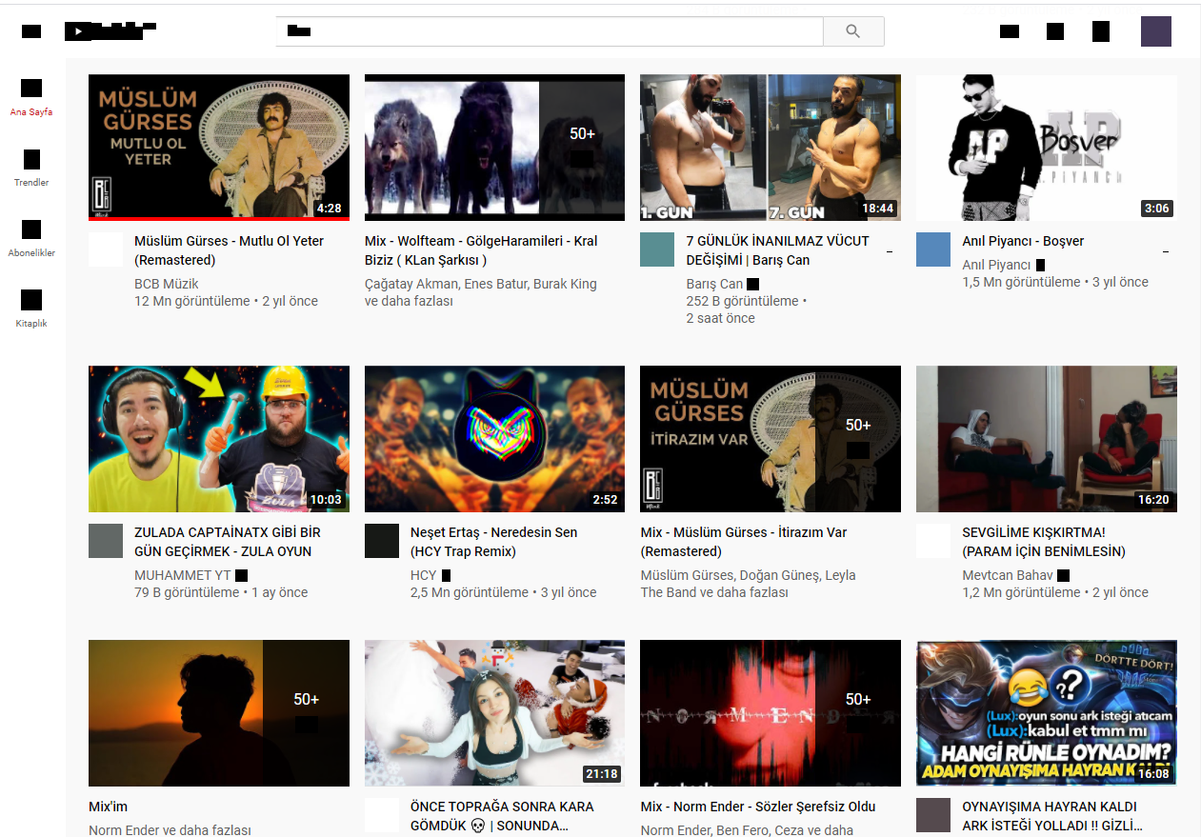Visit the BCB Müzik channel name
The width and height of the screenshot is (1201, 837).
[167, 284]
